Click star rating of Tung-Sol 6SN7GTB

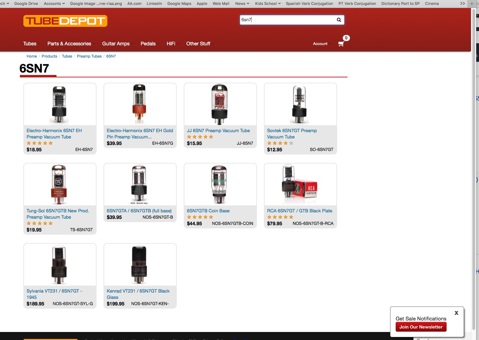coord(40,224)
